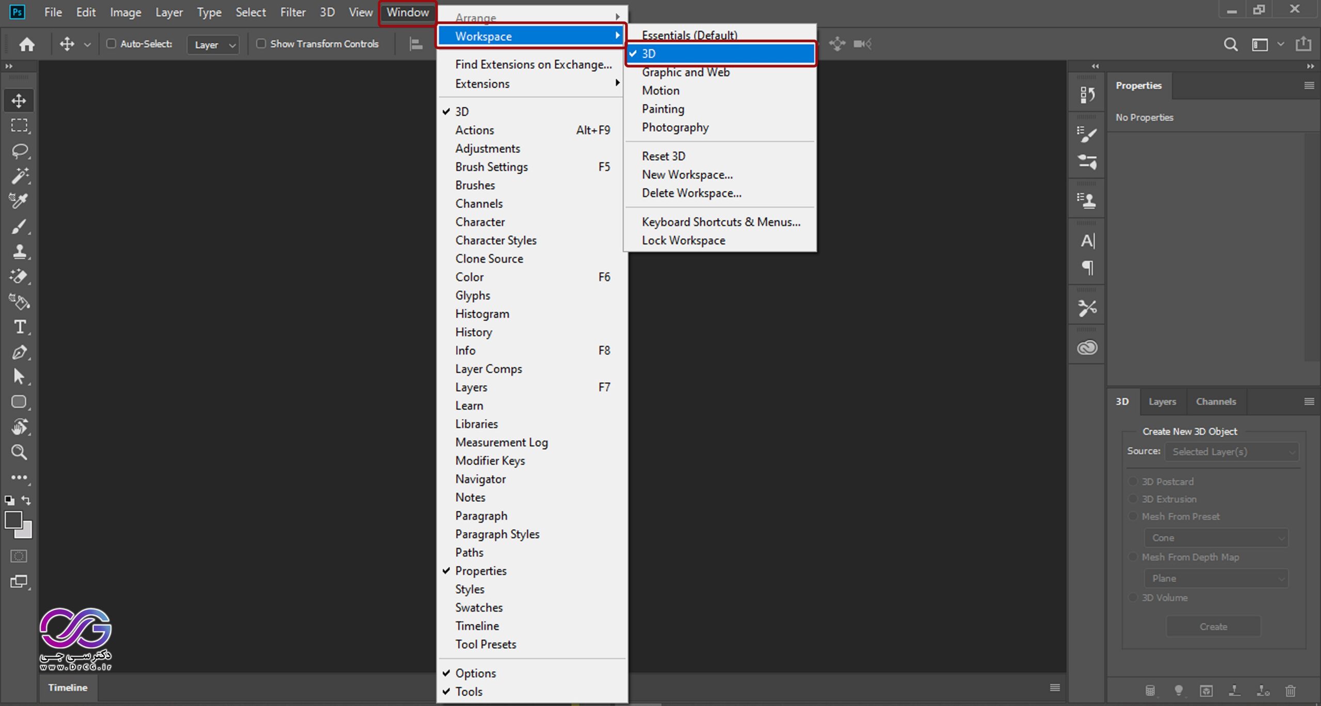The image size is (1321, 706).
Task: Select the Eyedropper tool
Action: [19, 201]
